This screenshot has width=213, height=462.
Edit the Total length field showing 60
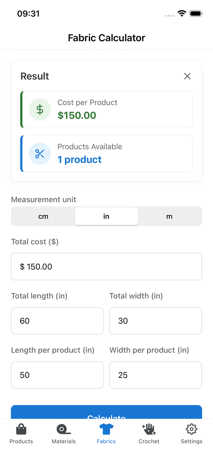click(57, 321)
